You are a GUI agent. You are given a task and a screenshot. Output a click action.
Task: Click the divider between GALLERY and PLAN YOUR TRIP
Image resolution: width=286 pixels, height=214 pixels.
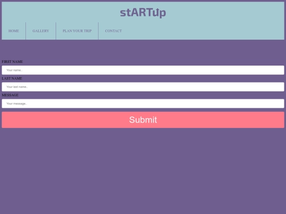[56, 31]
